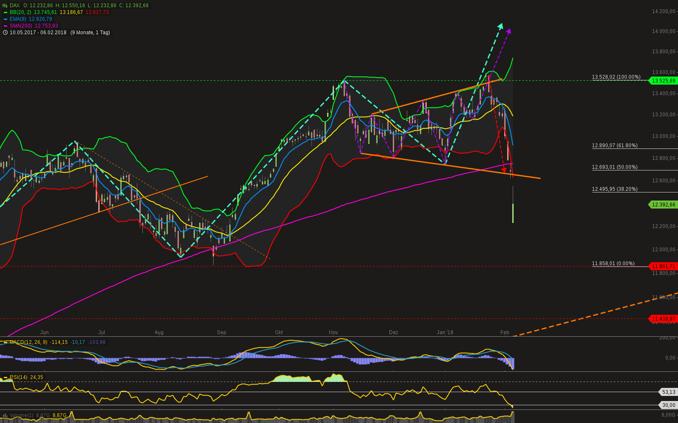The image size is (678, 423).
Task: Click the 14.000,00 price axis label
Action: click(664, 31)
